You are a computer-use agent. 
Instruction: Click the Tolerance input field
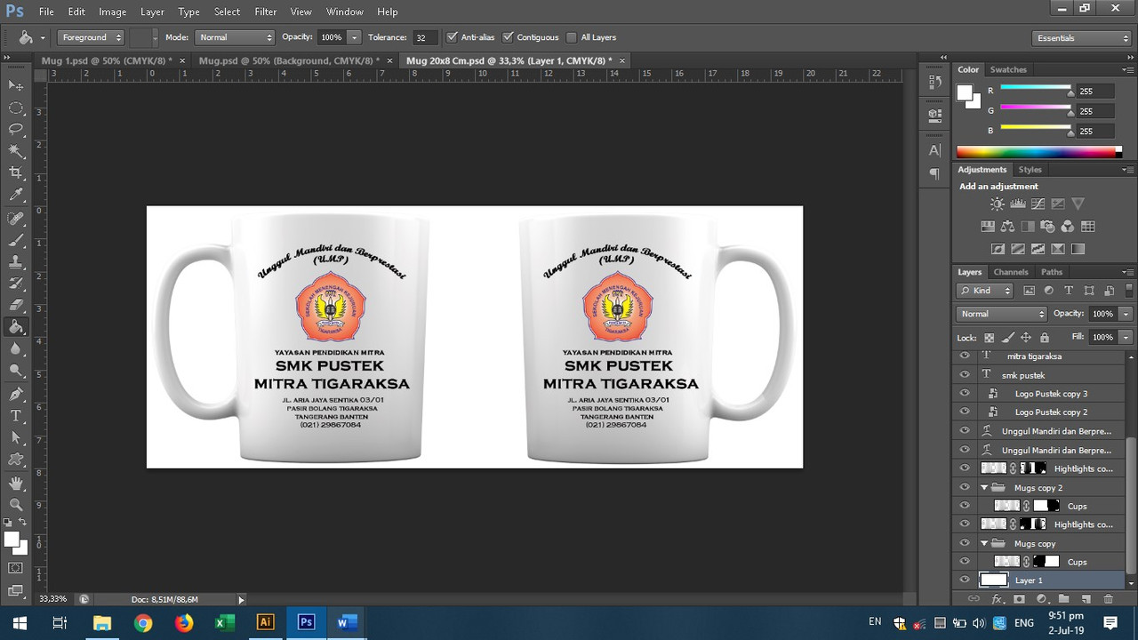point(426,37)
